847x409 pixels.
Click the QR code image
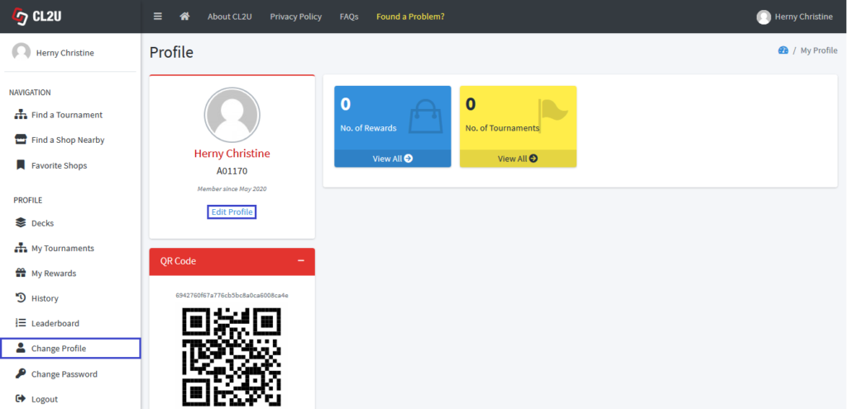coord(232,357)
